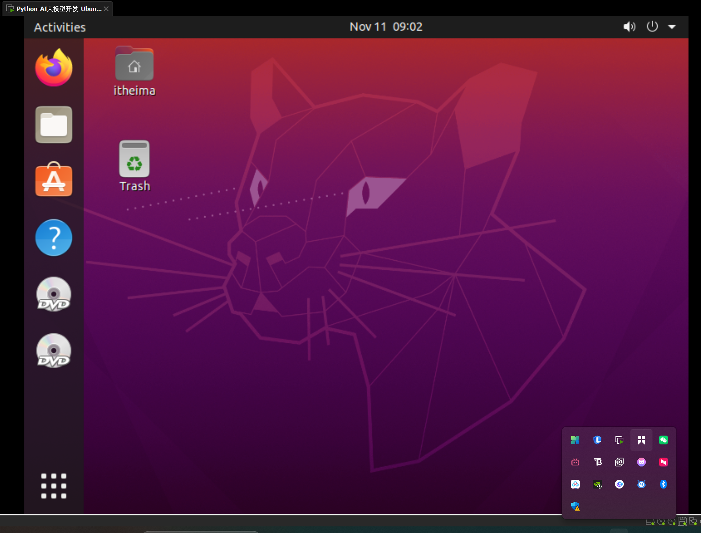Click the Bluetooth tray icon

pos(664,484)
